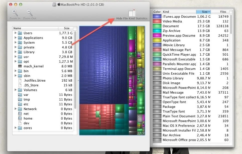The height and width of the screenshot is (154, 242).
Task: Select the mach_kernel file icon
Action: click(x=20, y=66)
